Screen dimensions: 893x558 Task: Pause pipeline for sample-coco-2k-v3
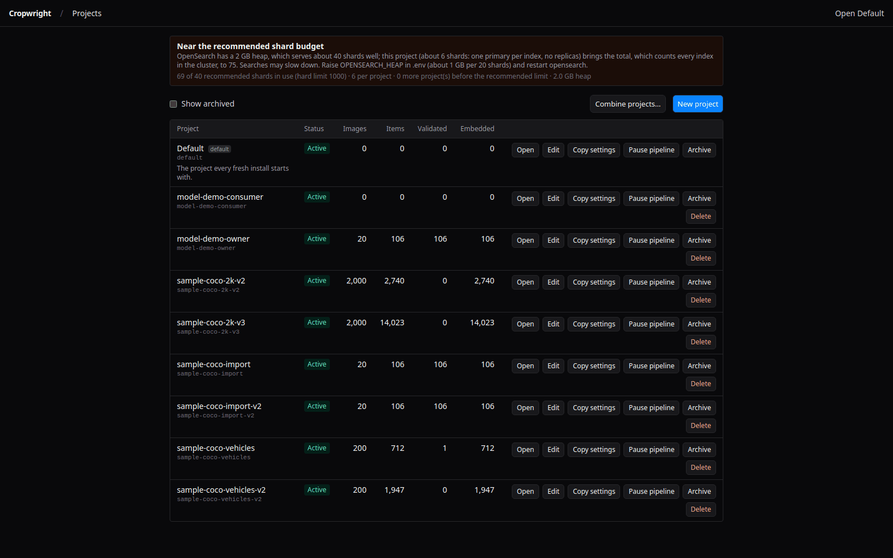(651, 324)
